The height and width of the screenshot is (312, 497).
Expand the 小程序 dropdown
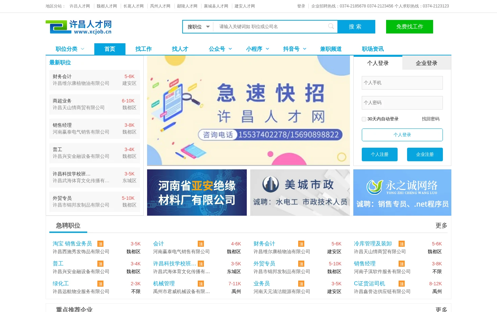click(258, 49)
